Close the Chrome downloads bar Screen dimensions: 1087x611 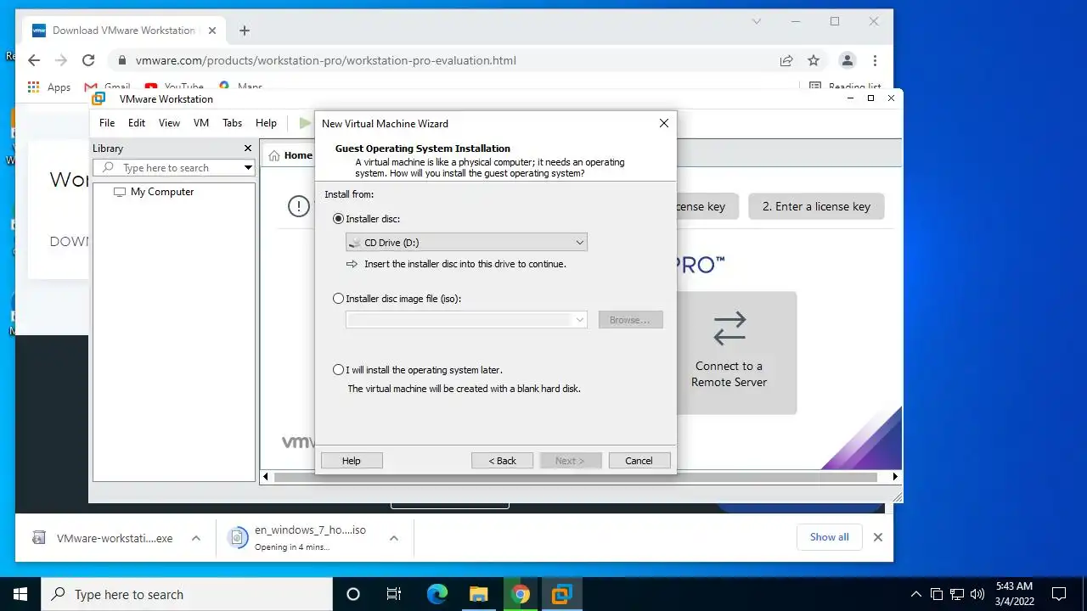(x=878, y=537)
